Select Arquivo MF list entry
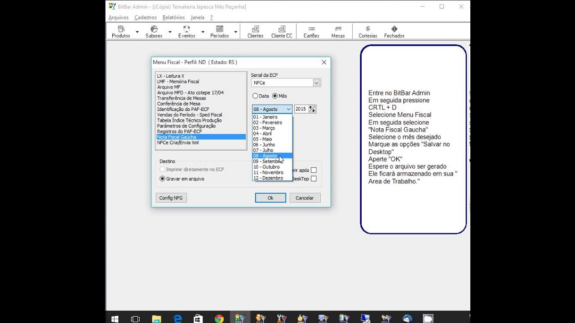The height and width of the screenshot is (323, 575). coord(201,87)
